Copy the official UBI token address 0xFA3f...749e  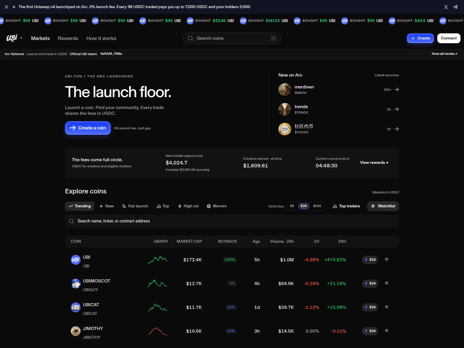(111, 54)
